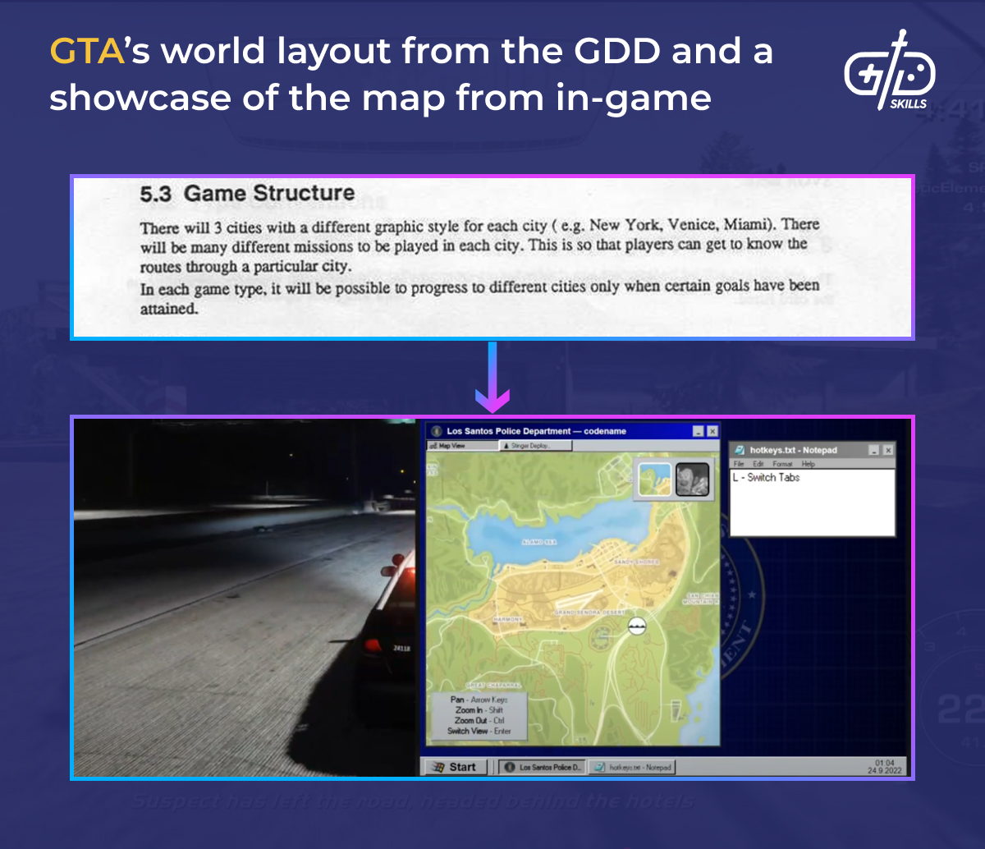Open the File menu in Notepad
Viewport: 985px width, 849px height.
[x=740, y=463]
